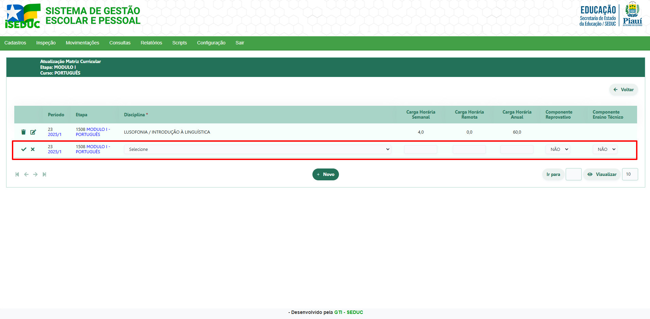The width and height of the screenshot is (650, 319).
Task: Open the Componente Ensino Técnico NÃO dropdown
Action: tap(605, 149)
